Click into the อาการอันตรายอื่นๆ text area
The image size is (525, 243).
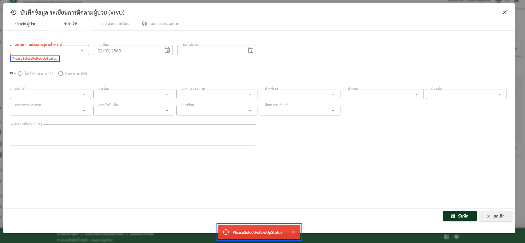coord(133,135)
